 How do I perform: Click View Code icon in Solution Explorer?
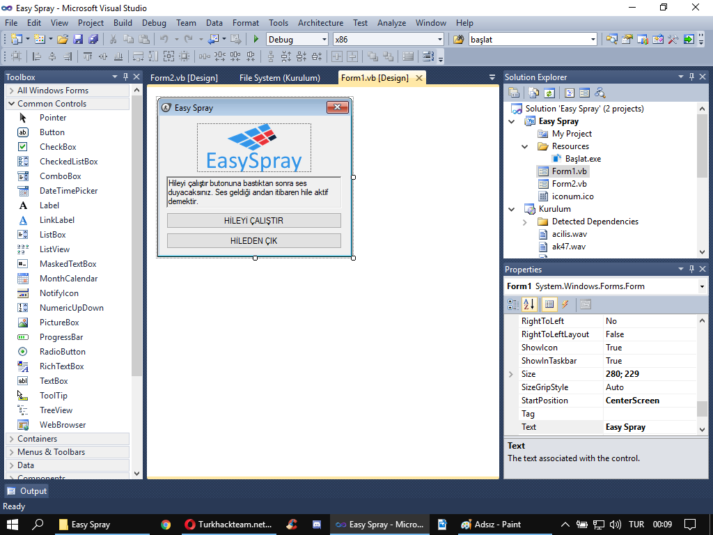[570, 93]
